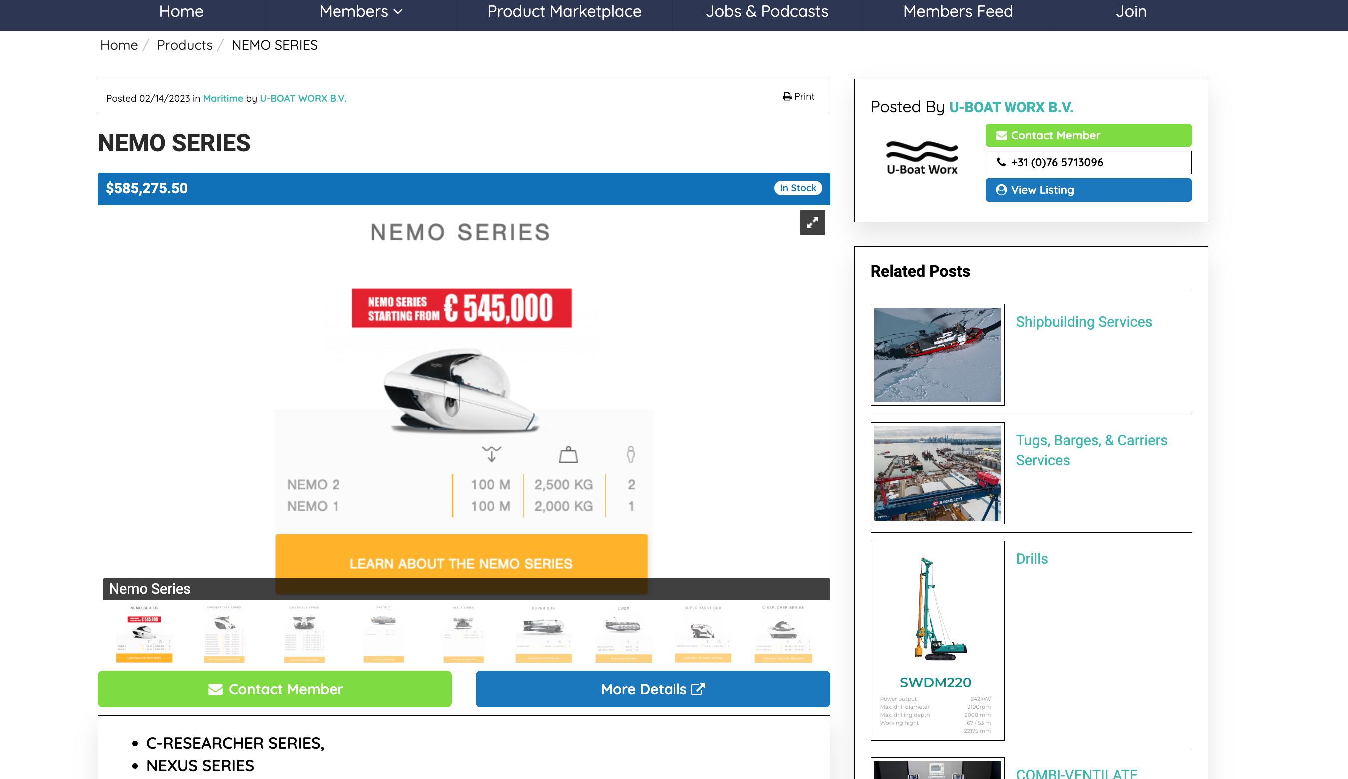This screenshot has height=779, width=1348.
Task: Select the UWEP thumbnail
Action: click(x=623, y=634)
